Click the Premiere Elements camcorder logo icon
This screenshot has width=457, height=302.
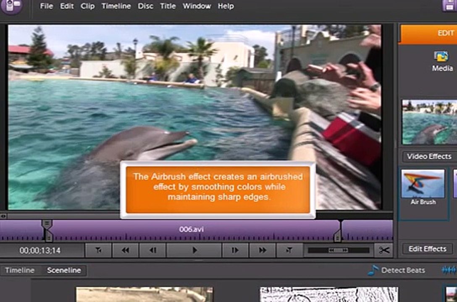[x=12, y=6]
